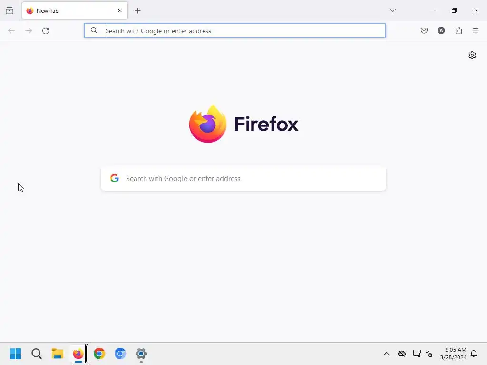The height and width of the screenshot is (365, 487).
Task: Launch Google Chrome from taskbar
Action: (99, 354)
